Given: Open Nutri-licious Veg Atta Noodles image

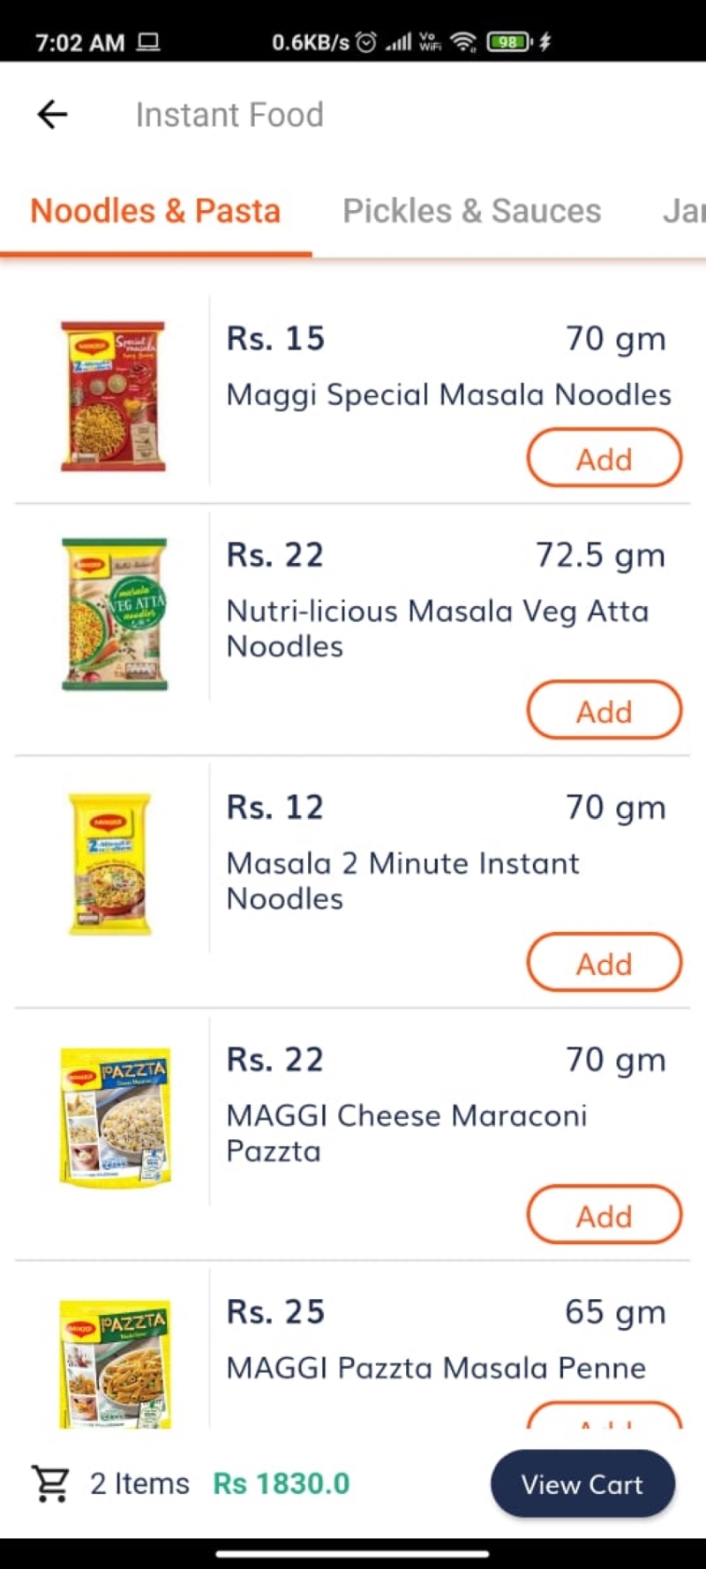Looking at the screenshot, I should pos(114,613).
